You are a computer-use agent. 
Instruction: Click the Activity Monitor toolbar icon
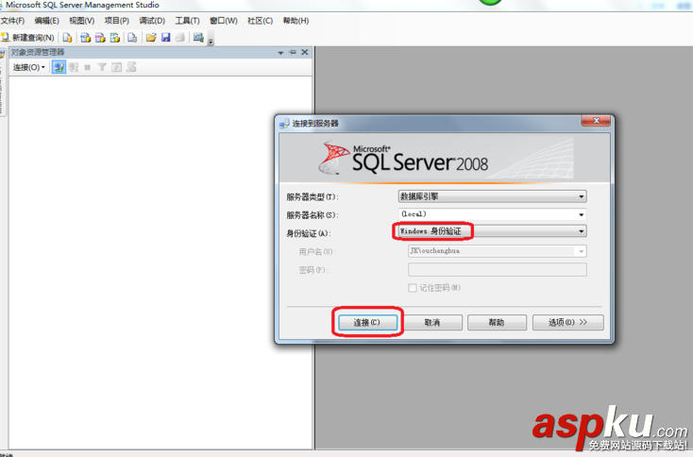click(198, 38)
